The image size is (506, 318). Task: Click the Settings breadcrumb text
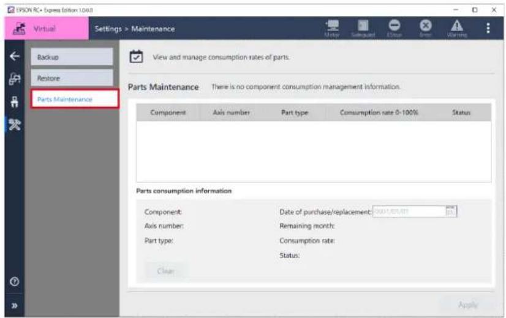108,29
